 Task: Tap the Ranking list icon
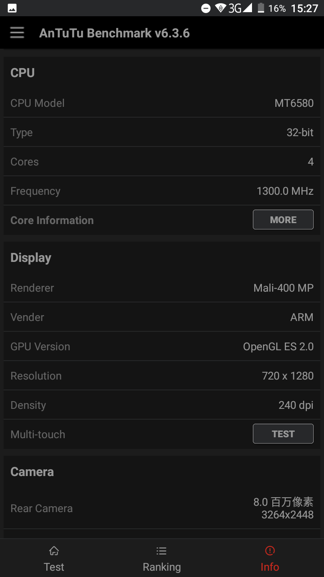coord(162,551)
